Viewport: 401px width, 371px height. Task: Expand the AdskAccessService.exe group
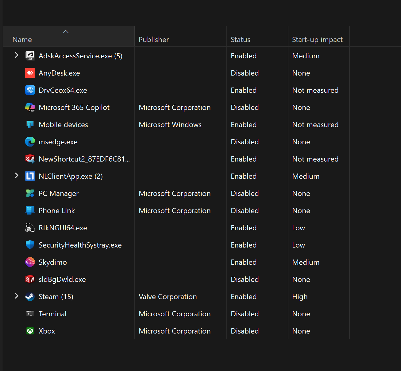coord(17,55)
